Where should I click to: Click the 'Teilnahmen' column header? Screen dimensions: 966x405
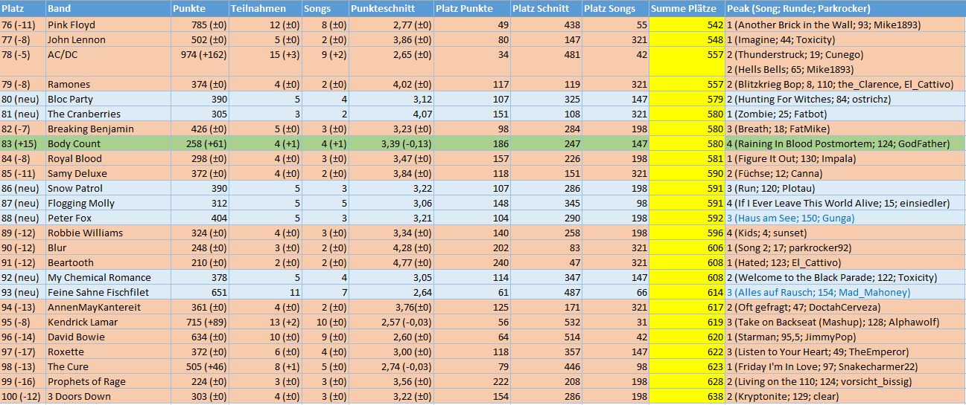(x=265, y=9)
